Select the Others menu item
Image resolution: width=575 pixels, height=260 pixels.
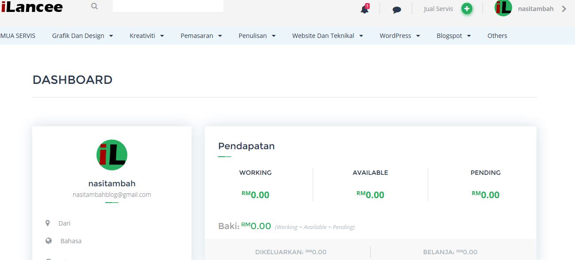(497, 36)
